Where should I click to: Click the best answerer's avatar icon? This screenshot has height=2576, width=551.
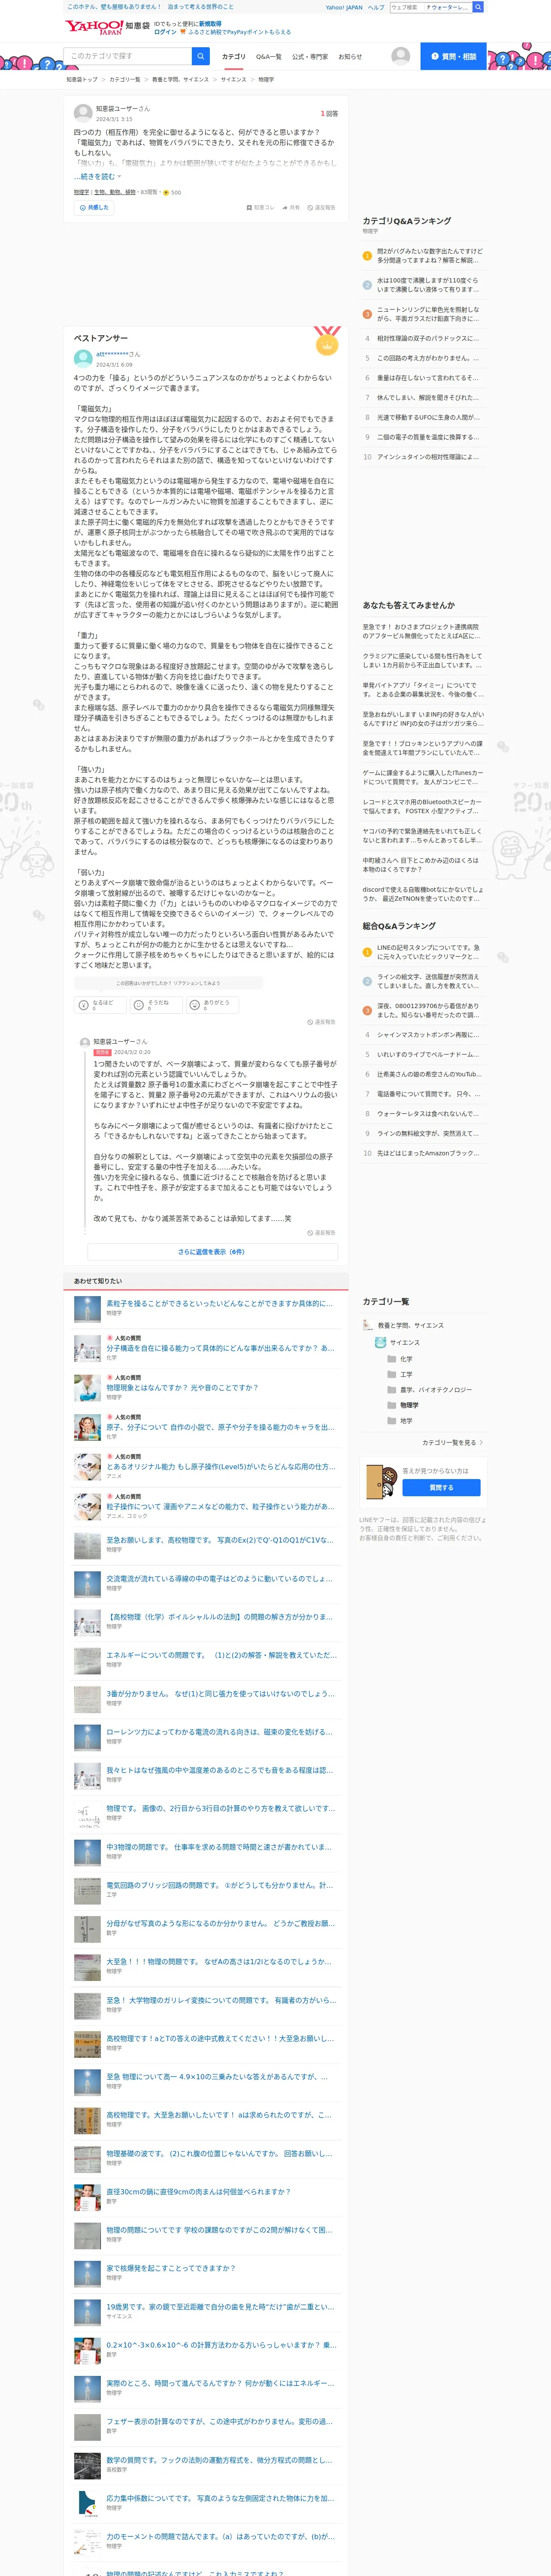[x=83, y=358]
